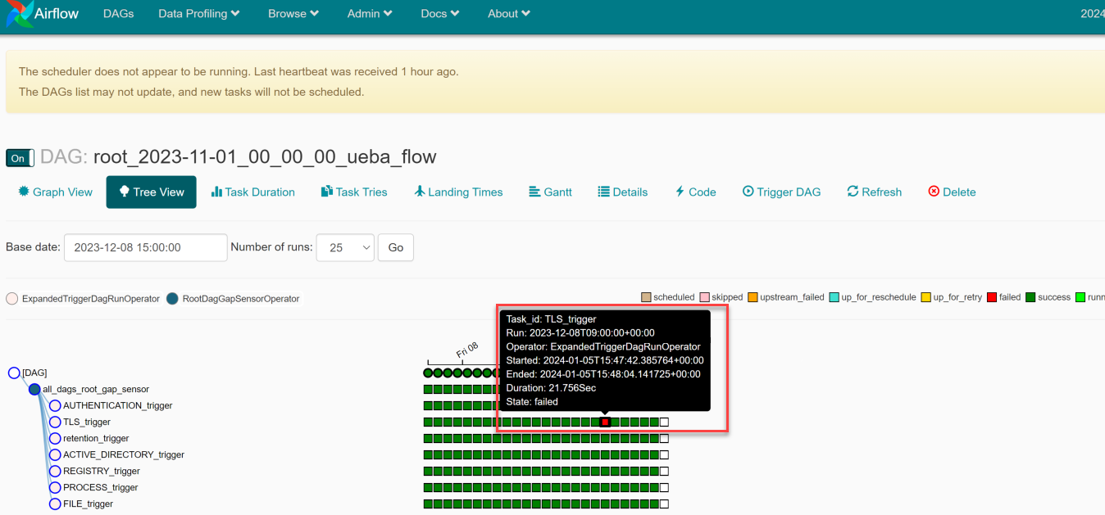Toggle the DAG On switch
Screen dimensions: 1105x515
20,158
